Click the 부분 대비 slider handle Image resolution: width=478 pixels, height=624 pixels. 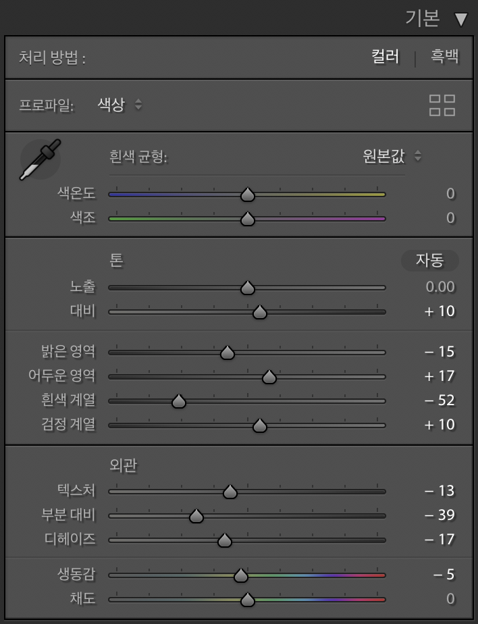(196, 516)
